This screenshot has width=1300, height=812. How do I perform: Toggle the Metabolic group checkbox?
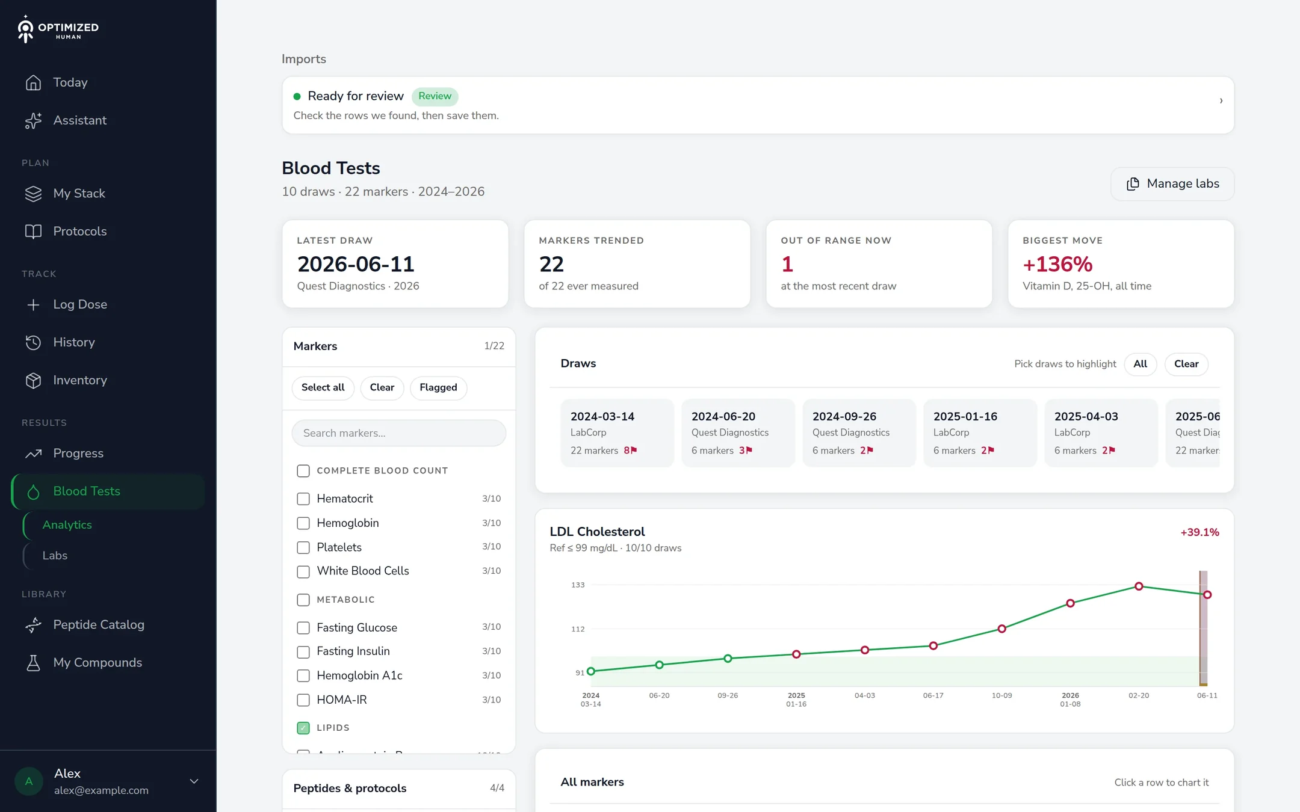(303, 600)
